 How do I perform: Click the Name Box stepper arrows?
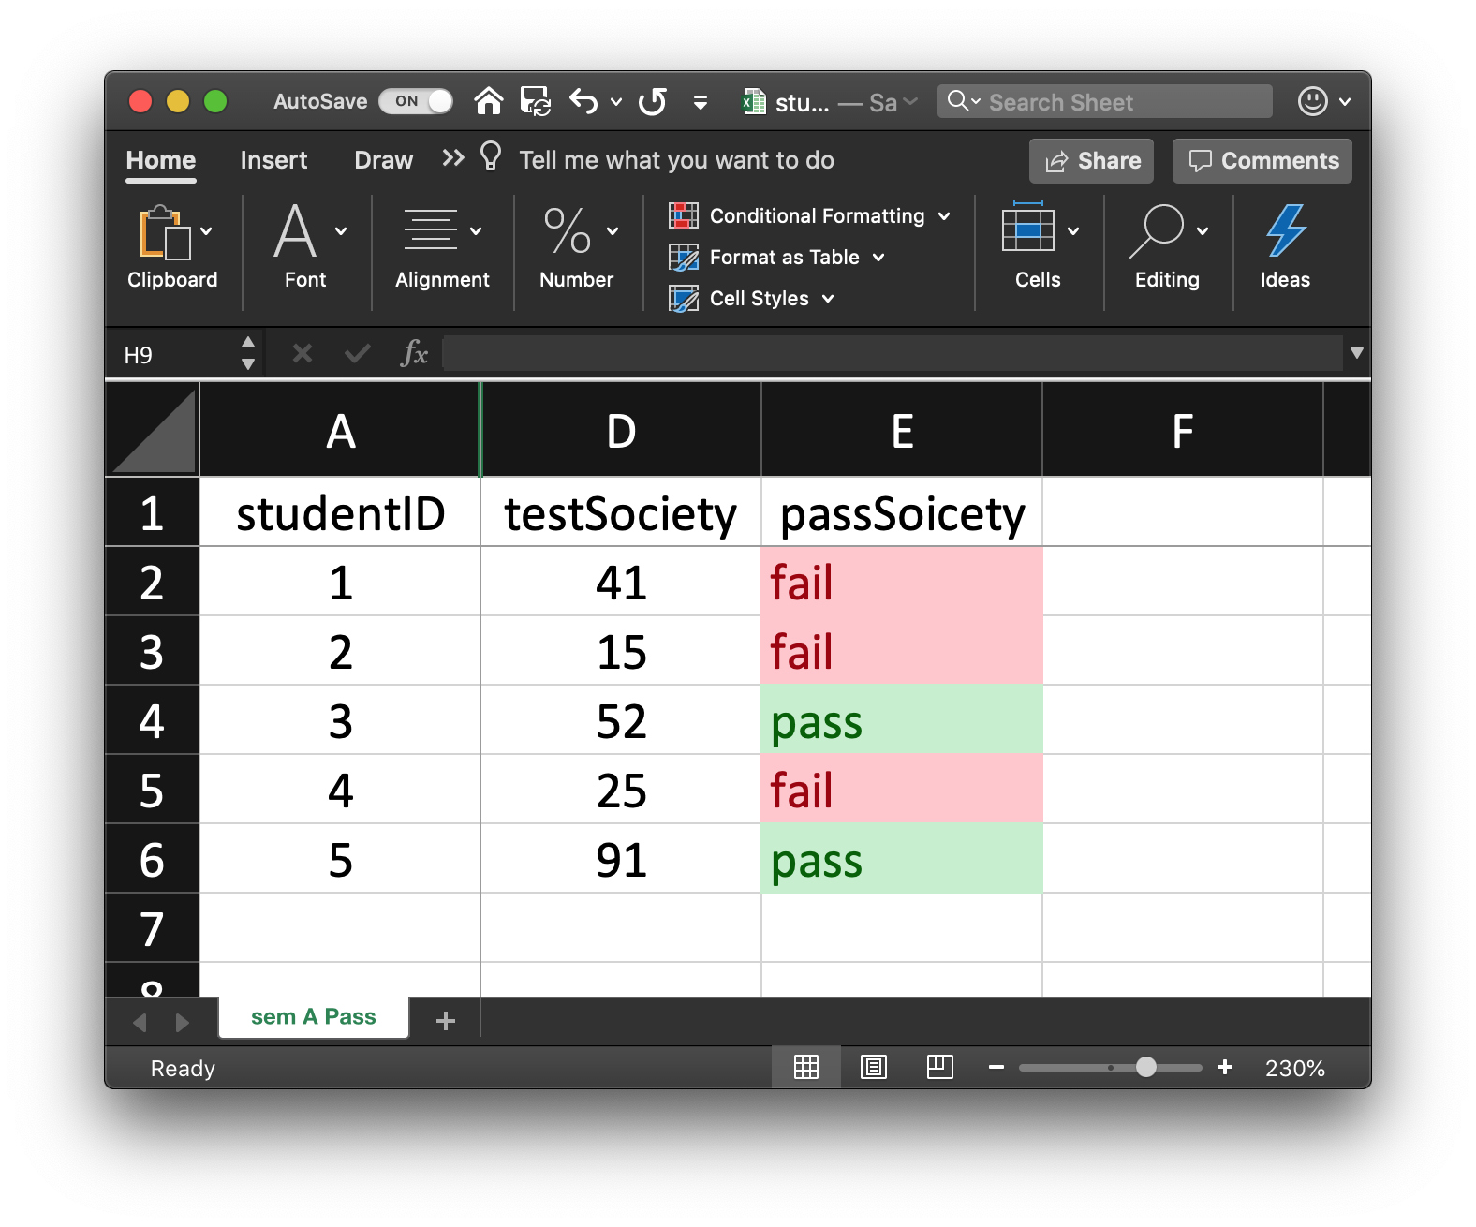click(248, 353)
